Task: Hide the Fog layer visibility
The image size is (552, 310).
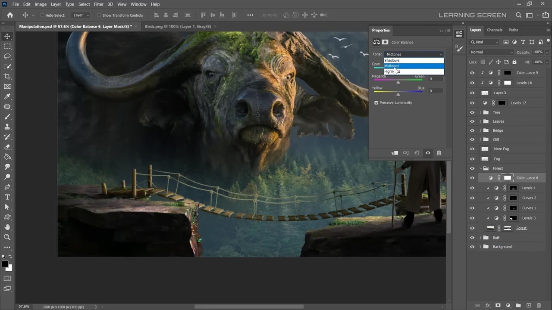Action: (472, 159)
